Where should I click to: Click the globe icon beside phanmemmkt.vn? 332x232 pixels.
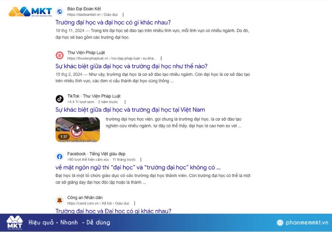pyautogui.click(x=280, y=222)
